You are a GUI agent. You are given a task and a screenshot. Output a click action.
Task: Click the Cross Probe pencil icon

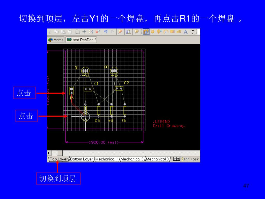coord(120,32)
